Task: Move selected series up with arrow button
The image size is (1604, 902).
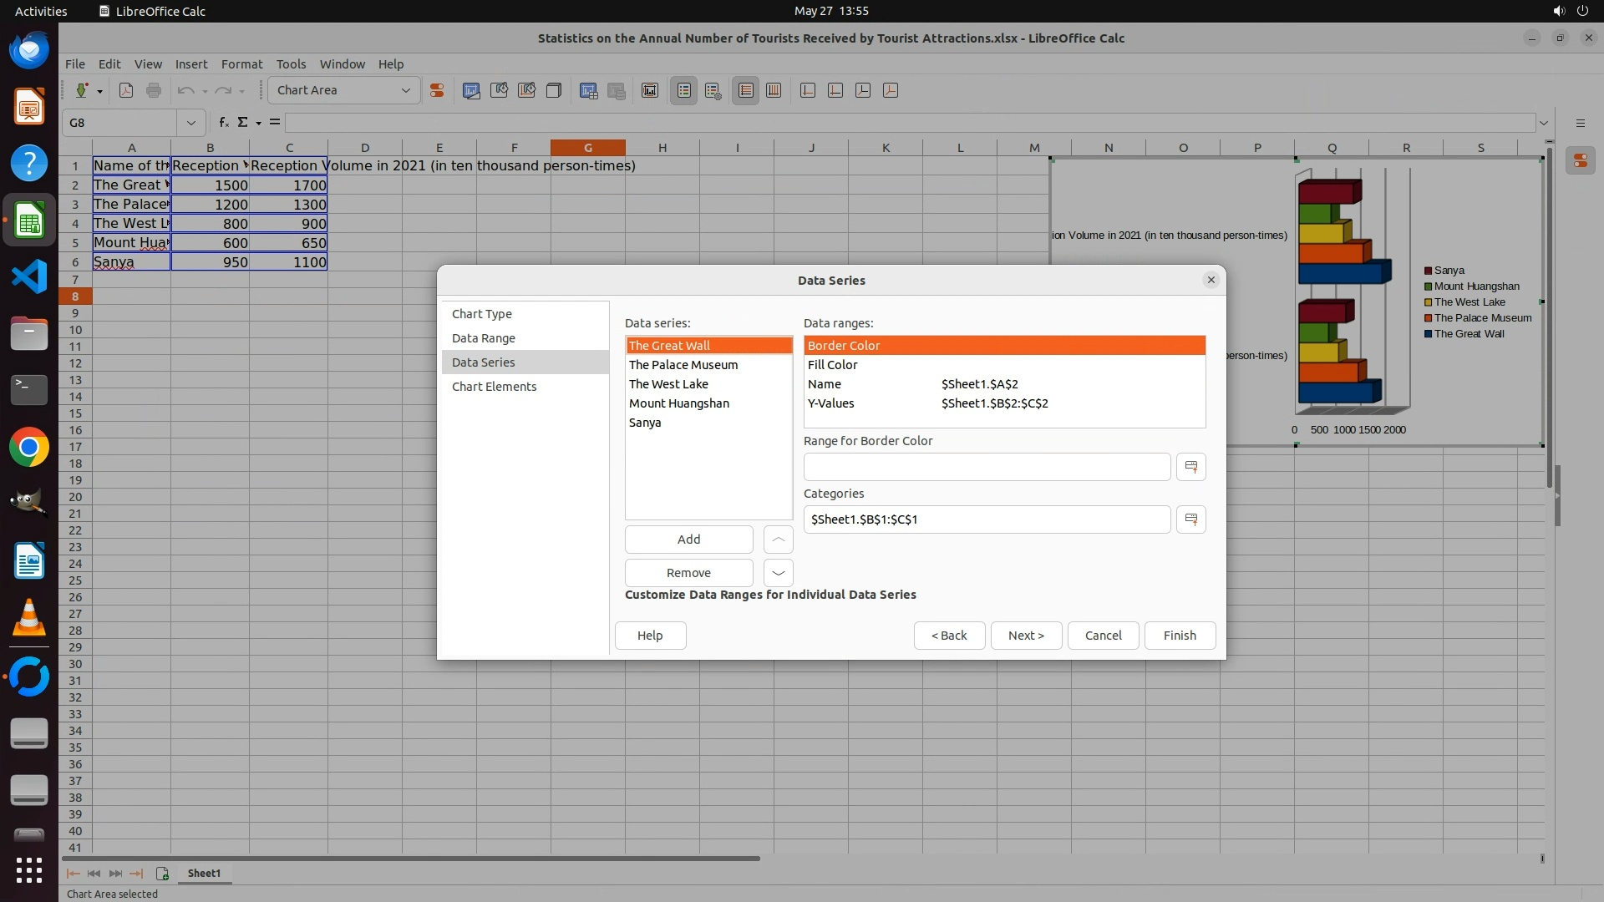Action: click(778, 540)
